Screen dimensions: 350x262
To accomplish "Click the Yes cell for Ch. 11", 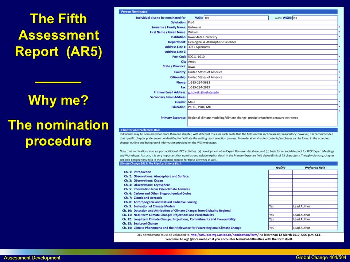I will pyautogui.click(x=280, y=215).
